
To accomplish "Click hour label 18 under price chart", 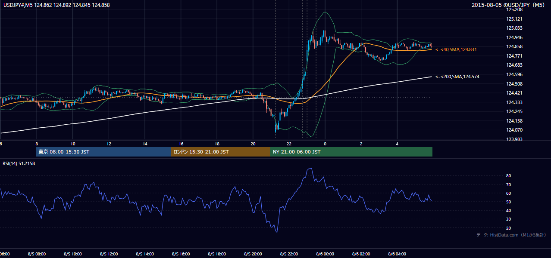I will click(217, 144).
